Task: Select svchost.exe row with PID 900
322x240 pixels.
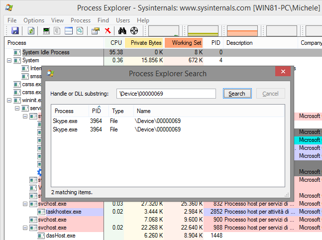Action: click(163, 220)
